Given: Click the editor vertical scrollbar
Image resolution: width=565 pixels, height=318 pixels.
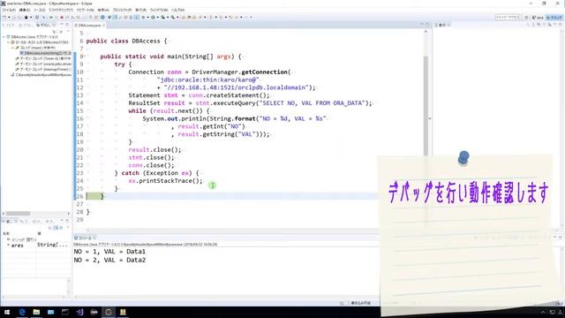Looking at the screenshot, I should [x=426, y=104].
